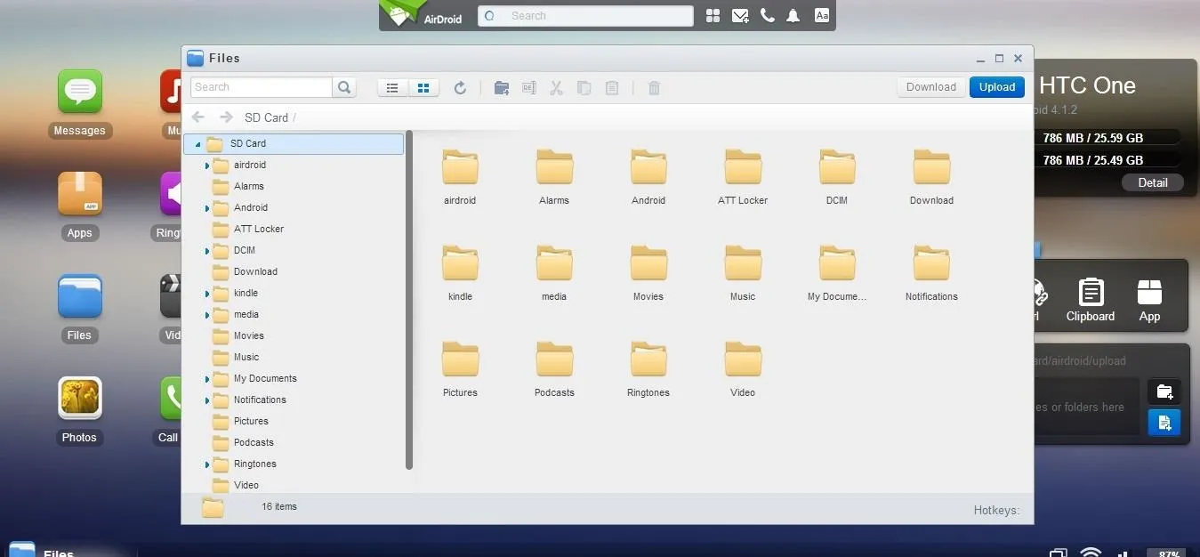Select Movies in the folder tree
The height and width of the screenshot is (557, 1200).
[248, 335]
